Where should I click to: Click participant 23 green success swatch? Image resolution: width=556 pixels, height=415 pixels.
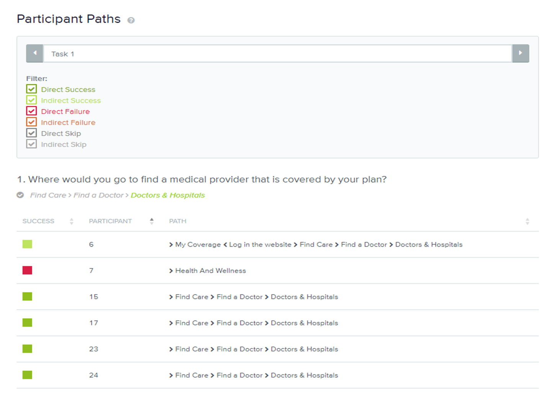click(27, 349)
